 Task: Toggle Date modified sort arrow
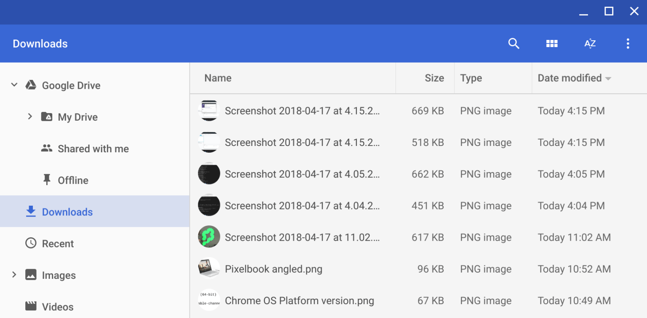click(x=608, y=79)
